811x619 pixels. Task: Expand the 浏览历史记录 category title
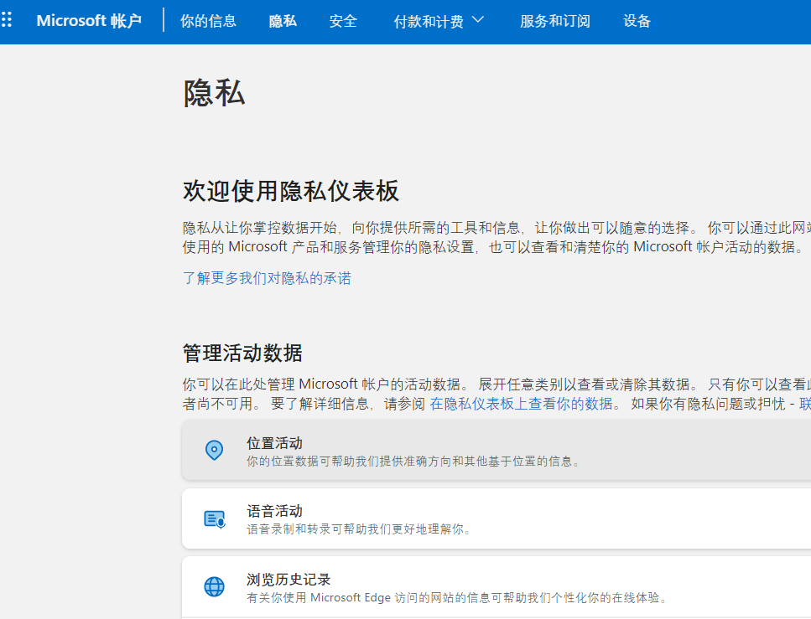click(x=289, y=580)
